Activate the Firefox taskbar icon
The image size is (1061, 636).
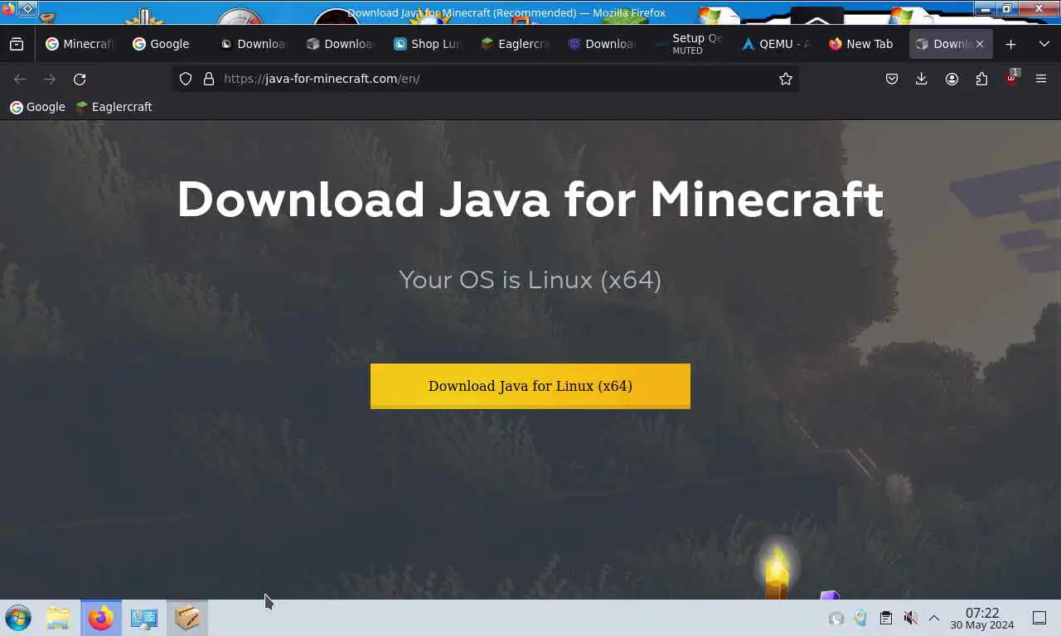(101, 618)
